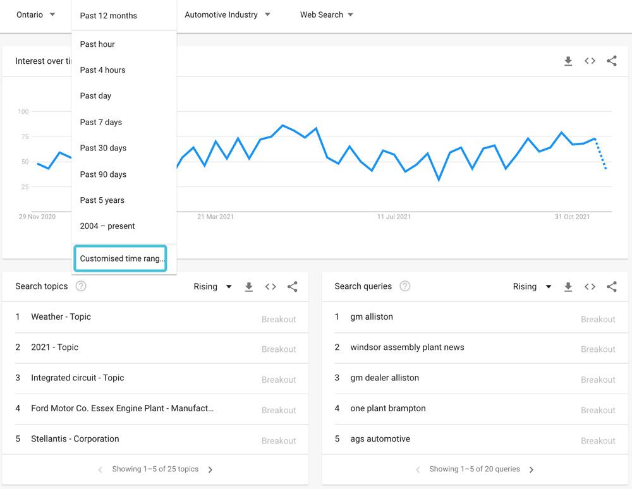
Task: Open the Ontario region dropdown
Action: [36, 15]
